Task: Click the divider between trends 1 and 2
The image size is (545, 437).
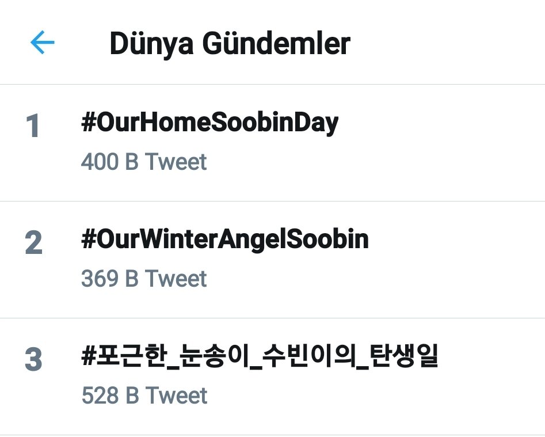Action: pos(272,202)
